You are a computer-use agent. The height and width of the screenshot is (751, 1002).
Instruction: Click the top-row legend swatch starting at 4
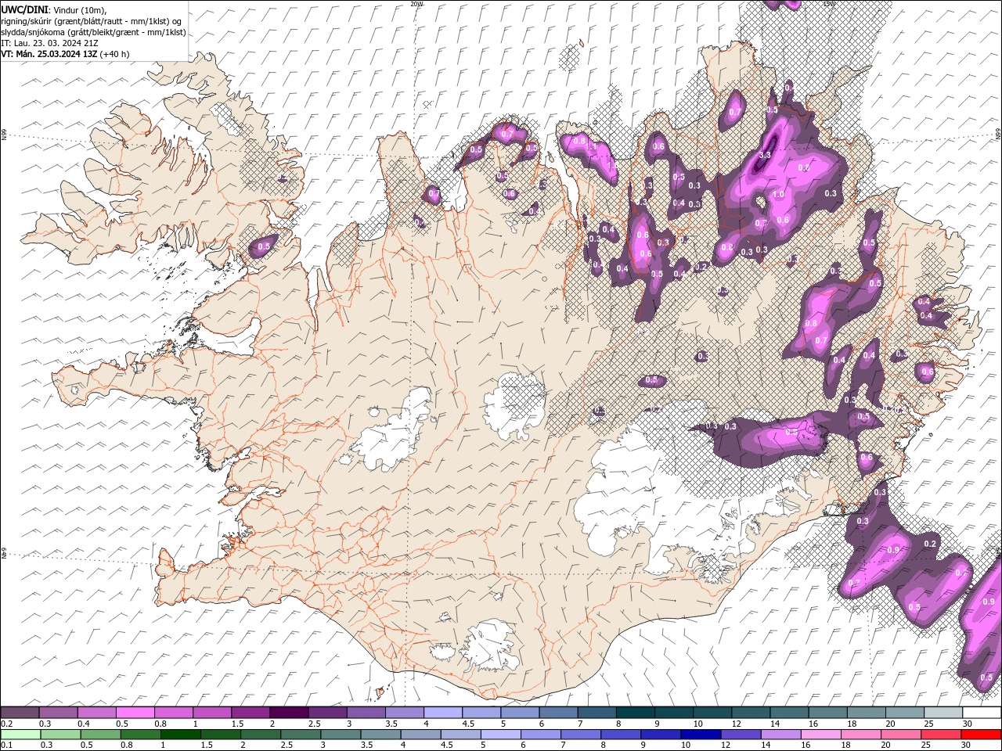click(442, 713)
